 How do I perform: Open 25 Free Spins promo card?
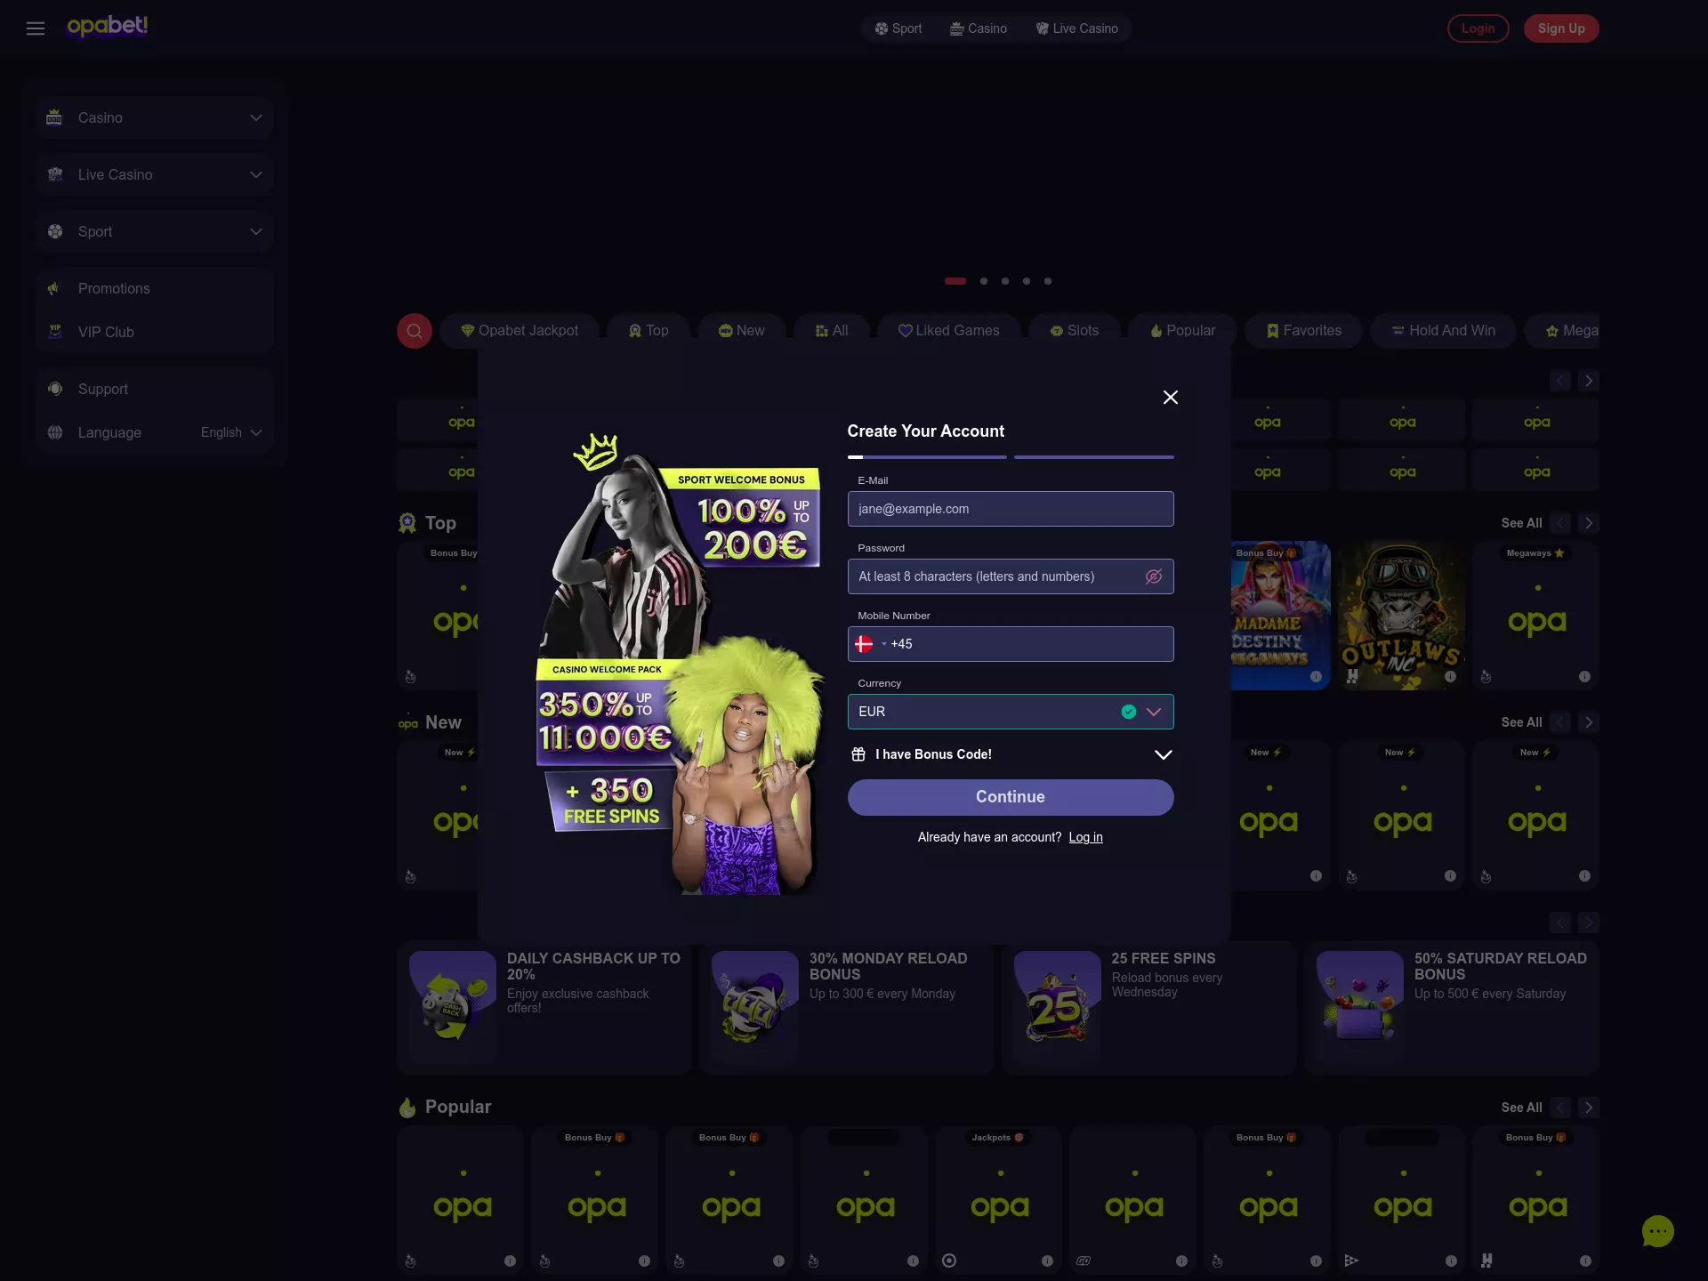pos(1149,1008)
